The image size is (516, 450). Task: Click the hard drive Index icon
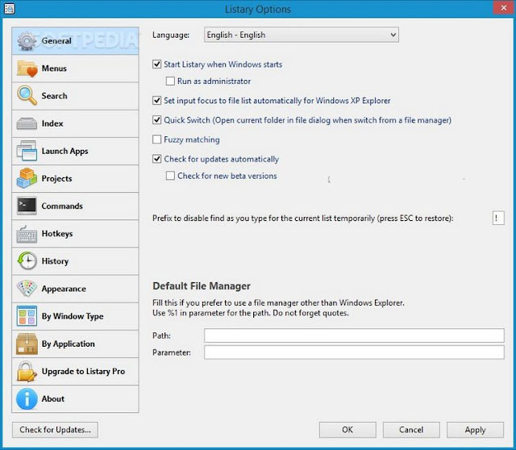click(x=27, y=123)
